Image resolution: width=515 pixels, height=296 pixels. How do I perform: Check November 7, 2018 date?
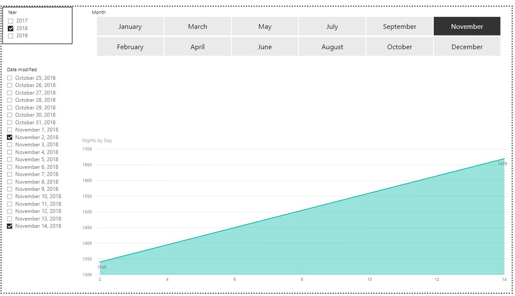10,174
